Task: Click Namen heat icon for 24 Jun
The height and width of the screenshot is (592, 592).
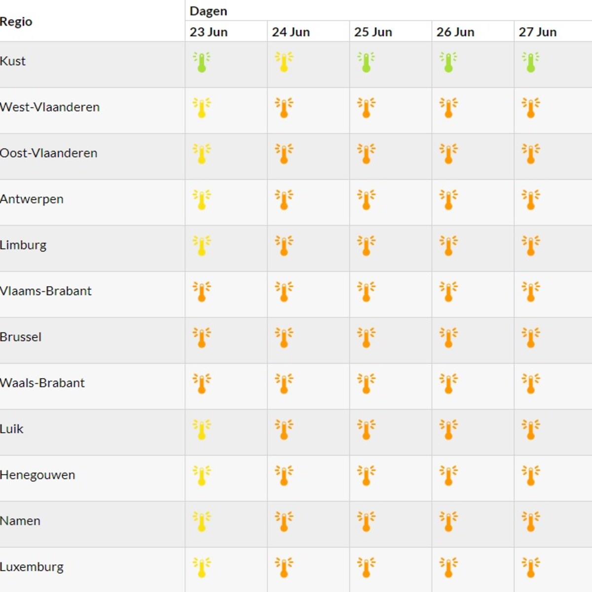Action: click(284, 521)
